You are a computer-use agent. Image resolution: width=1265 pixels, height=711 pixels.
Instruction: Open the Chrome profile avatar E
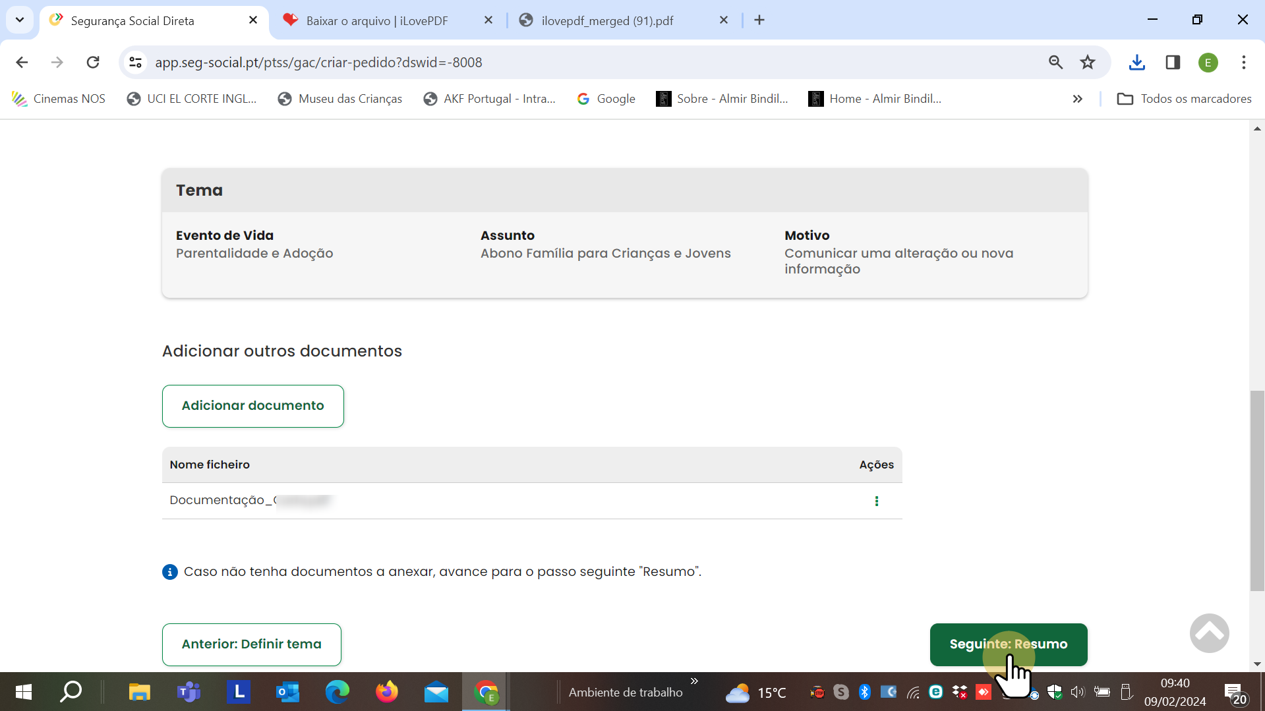click(1208, 63)
